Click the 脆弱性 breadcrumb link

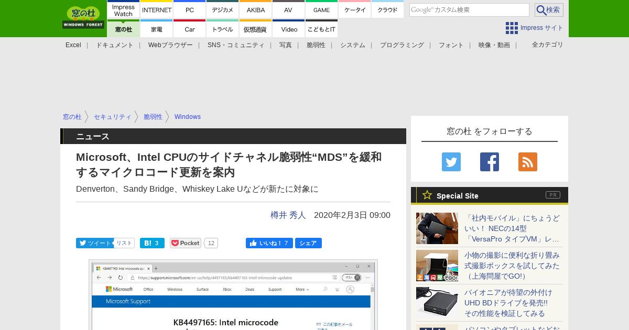(x=153, y=117)
